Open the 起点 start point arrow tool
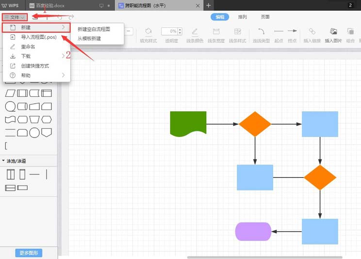 (279, 35)
